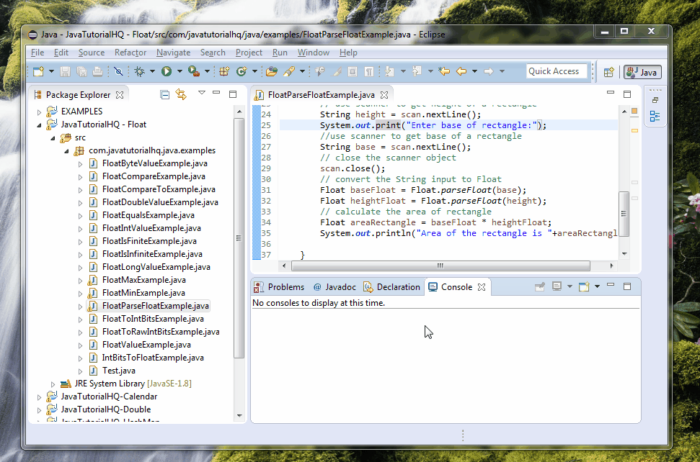The height and width of the screenshot is (462, 700).
Task: Expand the EXAMPLES project node
Action: [x=40, y=111]
